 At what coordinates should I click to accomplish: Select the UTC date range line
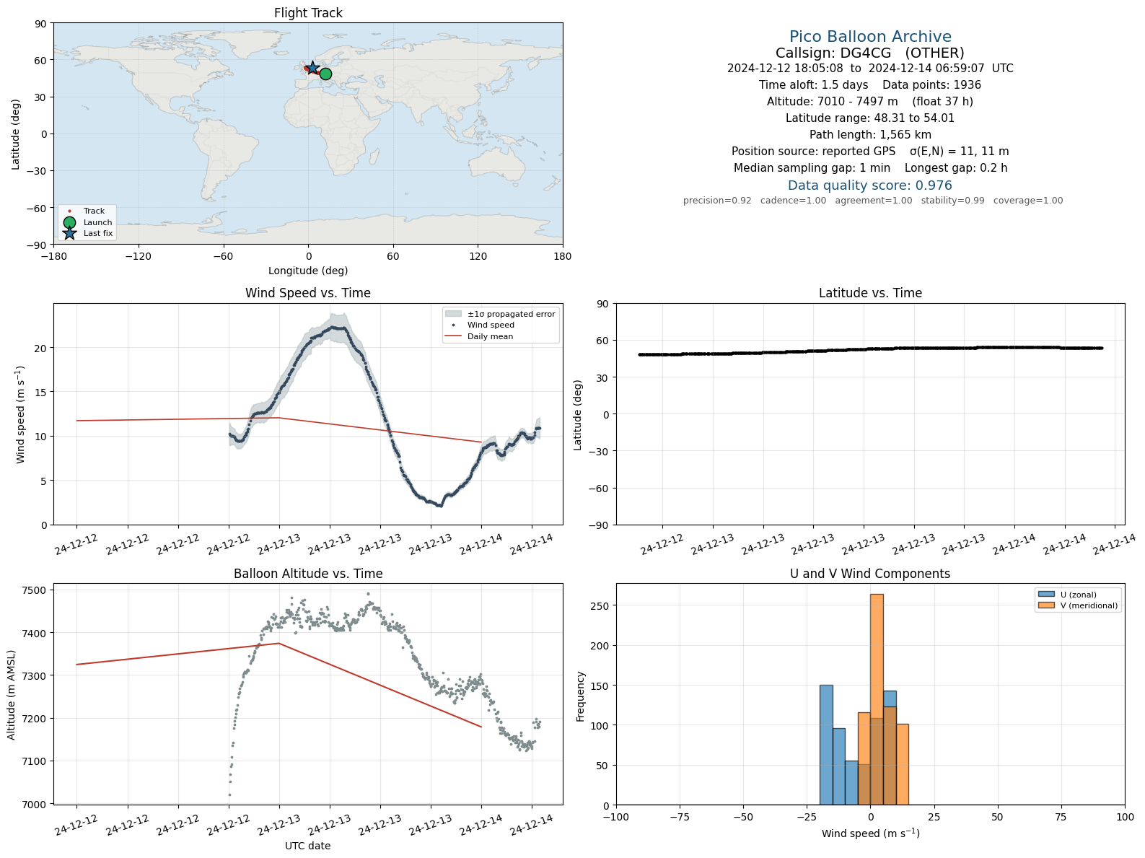tap(870, 69)
